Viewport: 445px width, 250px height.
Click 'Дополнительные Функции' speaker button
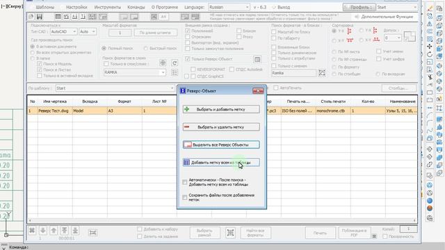(384, 17)
